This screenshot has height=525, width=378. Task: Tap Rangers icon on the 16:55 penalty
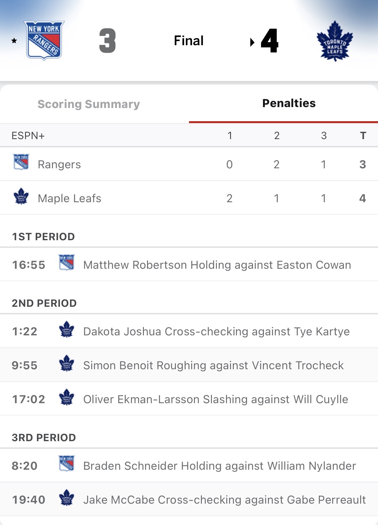pos(66,262)
